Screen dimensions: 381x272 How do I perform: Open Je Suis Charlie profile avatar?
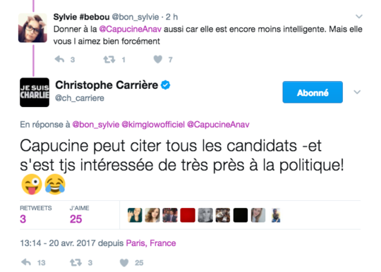coord(35,92)
